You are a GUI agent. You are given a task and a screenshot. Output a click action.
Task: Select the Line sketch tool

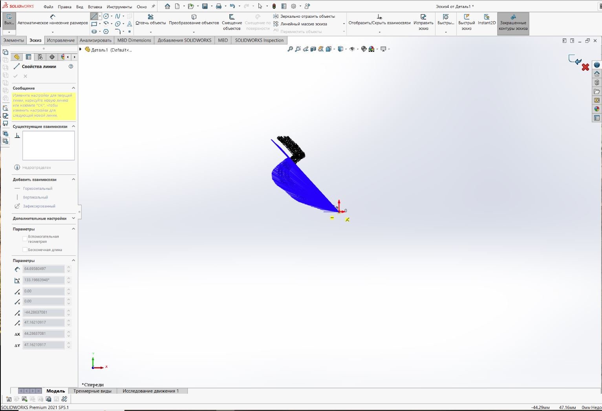[x=94, y=17]
